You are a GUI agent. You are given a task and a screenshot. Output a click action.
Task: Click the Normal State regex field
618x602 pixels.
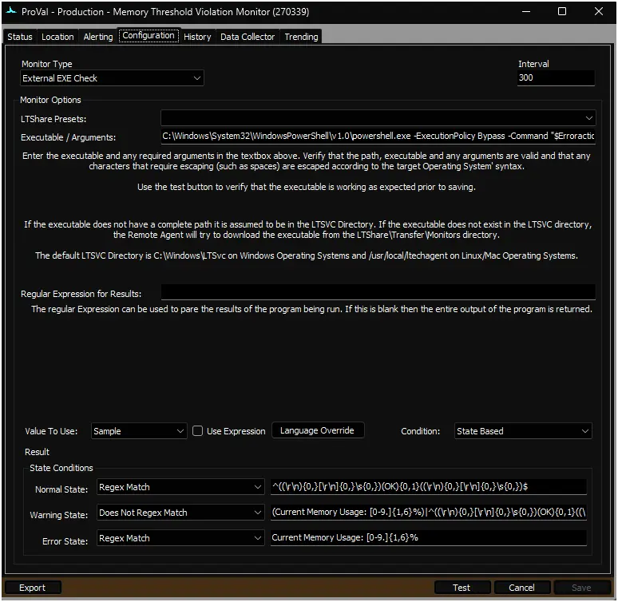pos(429,486)
